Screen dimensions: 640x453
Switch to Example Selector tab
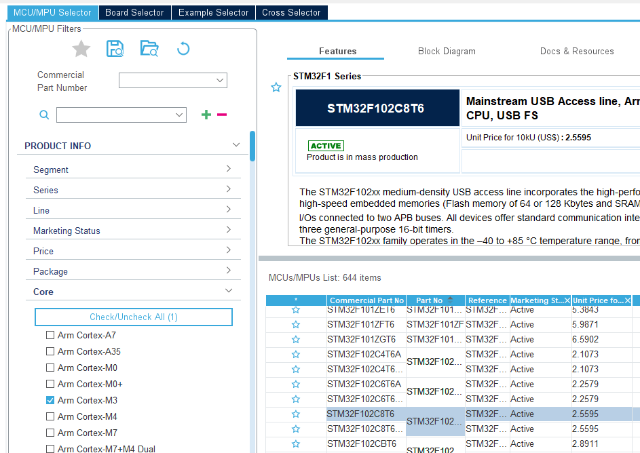coord(214,13)
